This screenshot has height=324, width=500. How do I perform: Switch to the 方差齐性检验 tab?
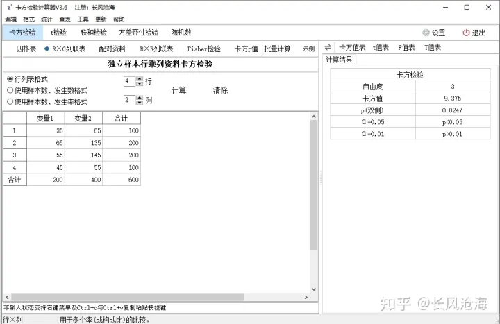pyautogui.click(x=138, y=33)
